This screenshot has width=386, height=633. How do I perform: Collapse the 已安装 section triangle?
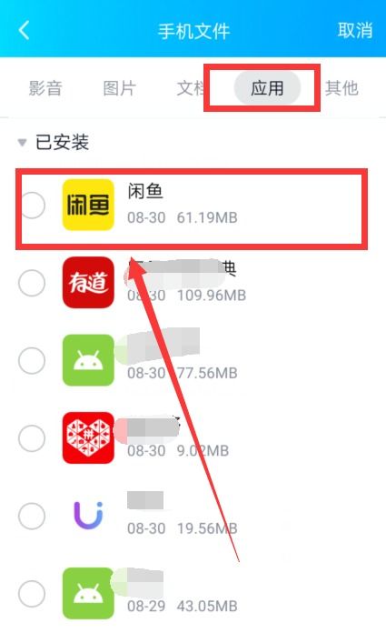pyautogui.click(x=22, y=142)
